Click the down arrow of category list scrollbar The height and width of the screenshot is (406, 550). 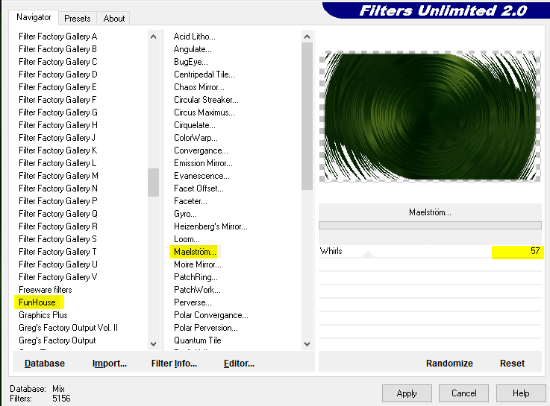click(153, 343)
